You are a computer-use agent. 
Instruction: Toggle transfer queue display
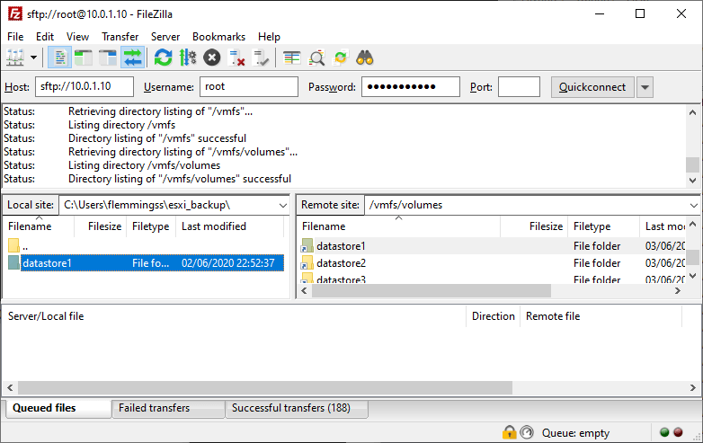click(132, 58)
